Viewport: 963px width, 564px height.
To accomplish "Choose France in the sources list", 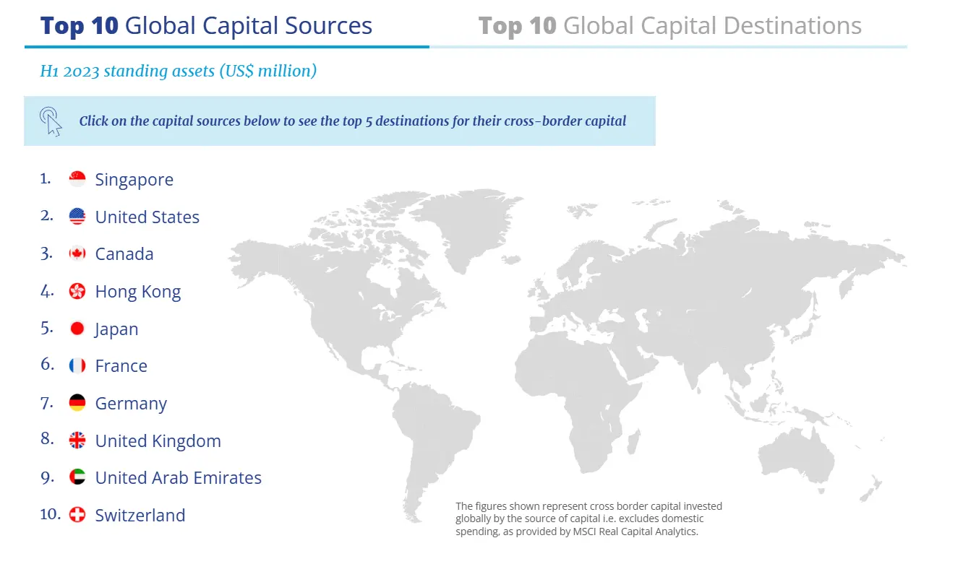I will (x=121, y=366).
